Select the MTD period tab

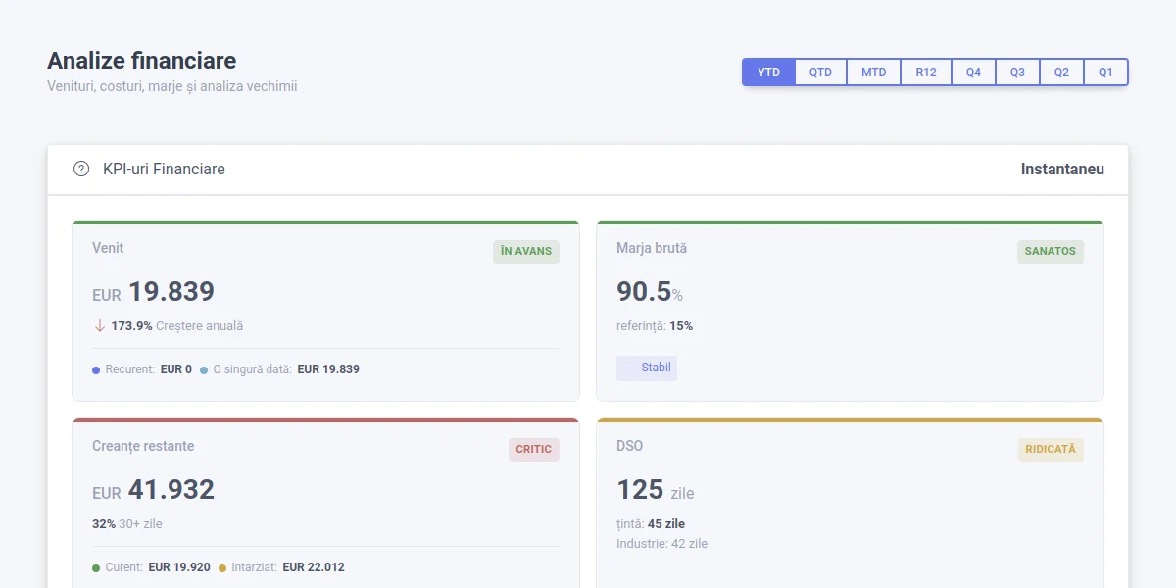(x=873, y=72)
